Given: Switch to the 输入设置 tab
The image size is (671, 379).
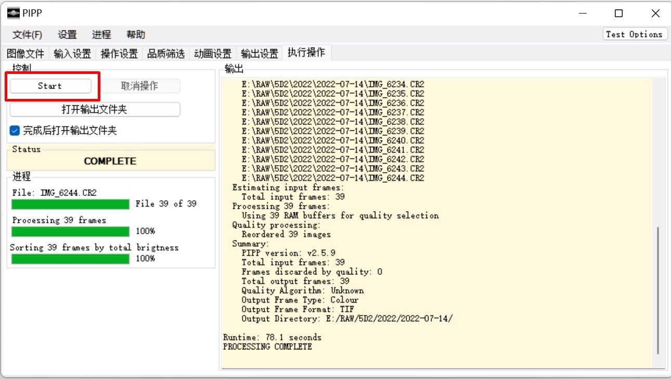Looking at the screenshot, I should [72, 53].
